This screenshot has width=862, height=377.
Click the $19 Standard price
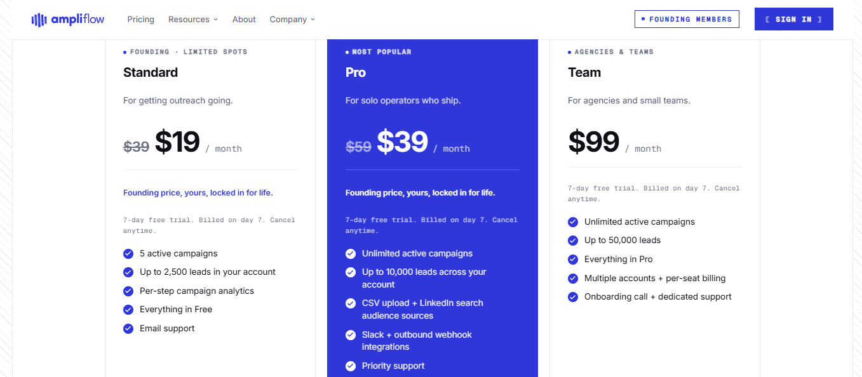click(177, 142)
